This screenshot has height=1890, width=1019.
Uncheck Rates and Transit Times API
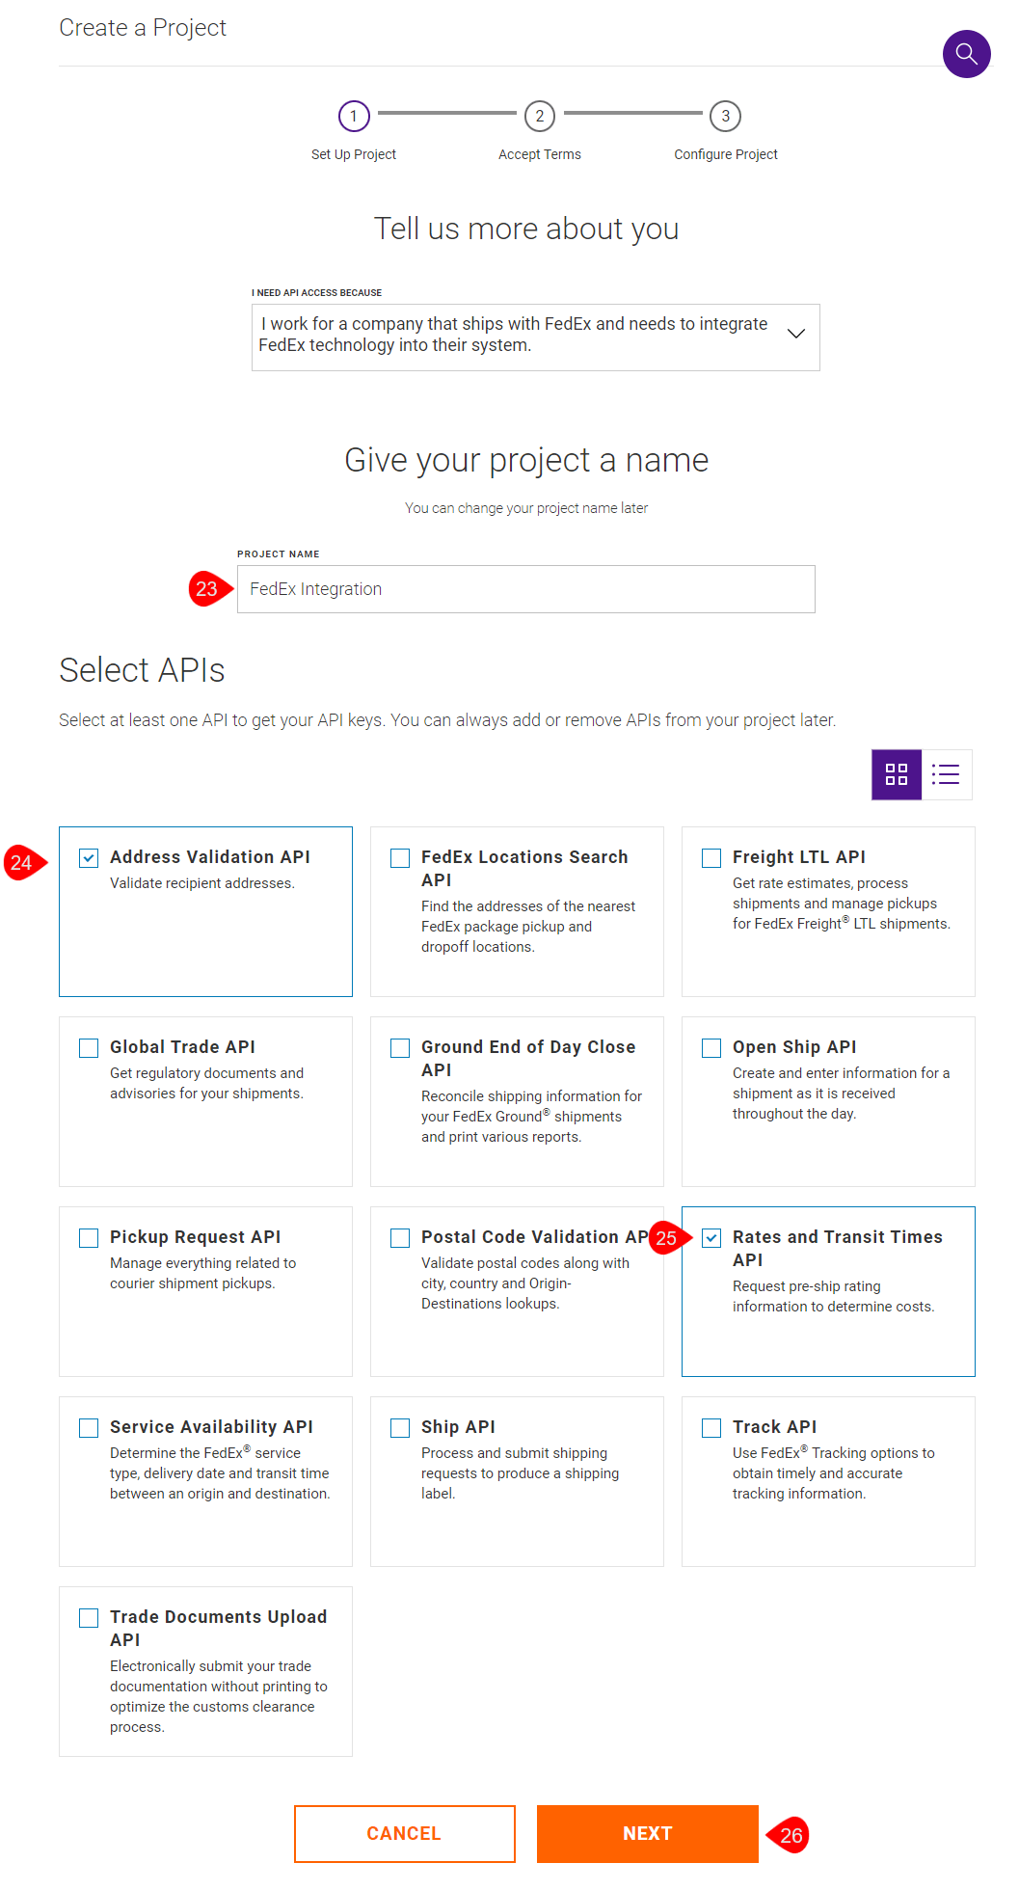pyautogui.click(x=711, y=1238)
